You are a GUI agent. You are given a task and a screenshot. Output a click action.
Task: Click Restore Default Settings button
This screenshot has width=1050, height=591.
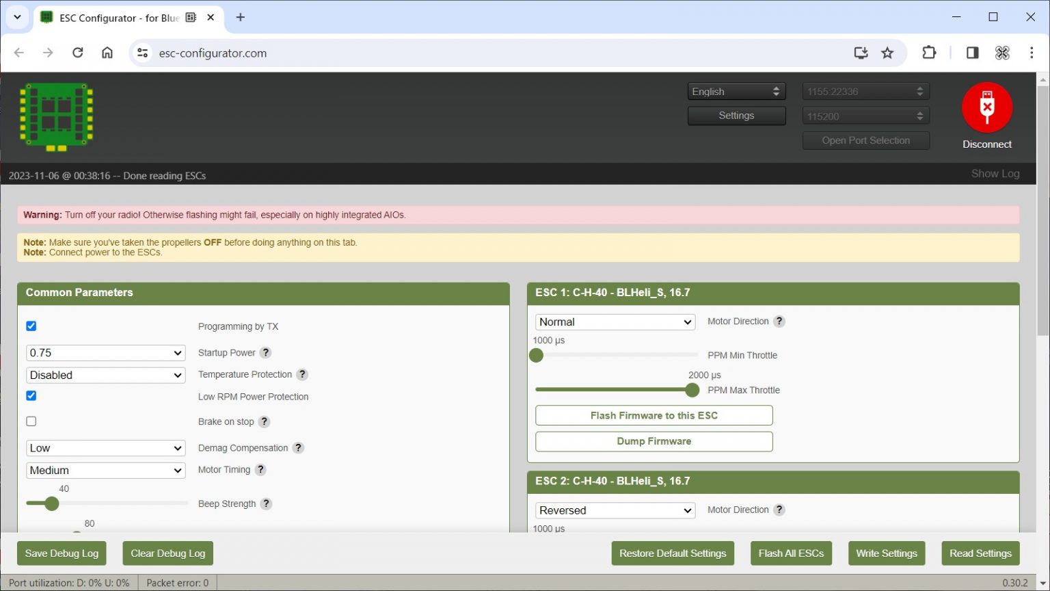[673, 553]
